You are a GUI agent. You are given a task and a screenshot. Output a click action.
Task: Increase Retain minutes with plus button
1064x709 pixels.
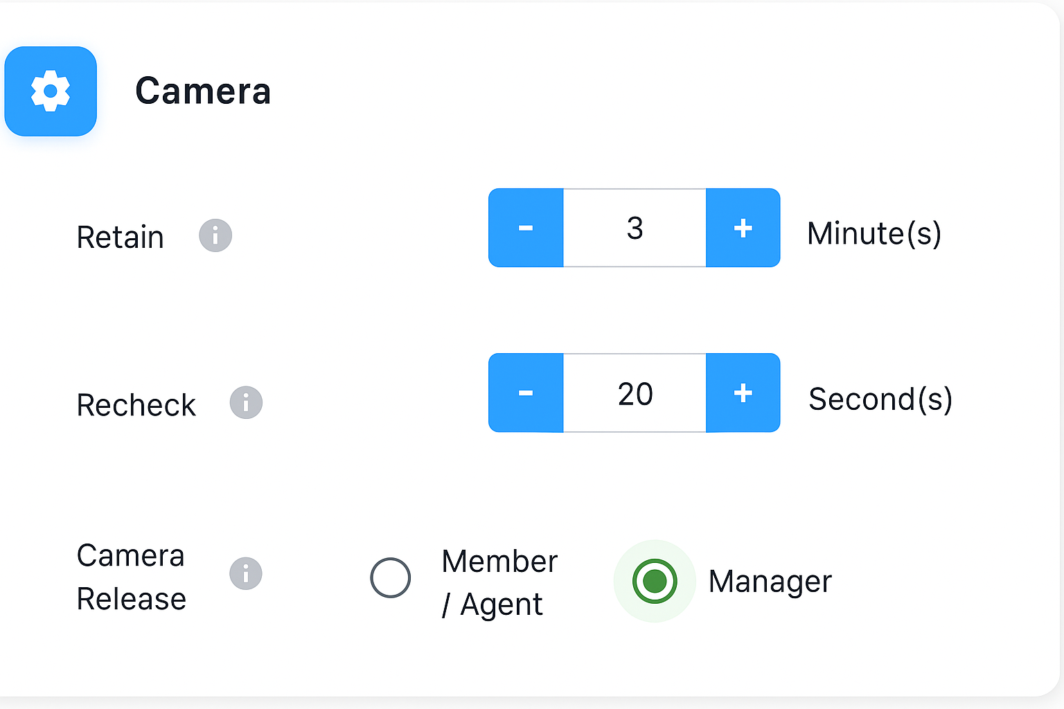(x=743, y=228)
